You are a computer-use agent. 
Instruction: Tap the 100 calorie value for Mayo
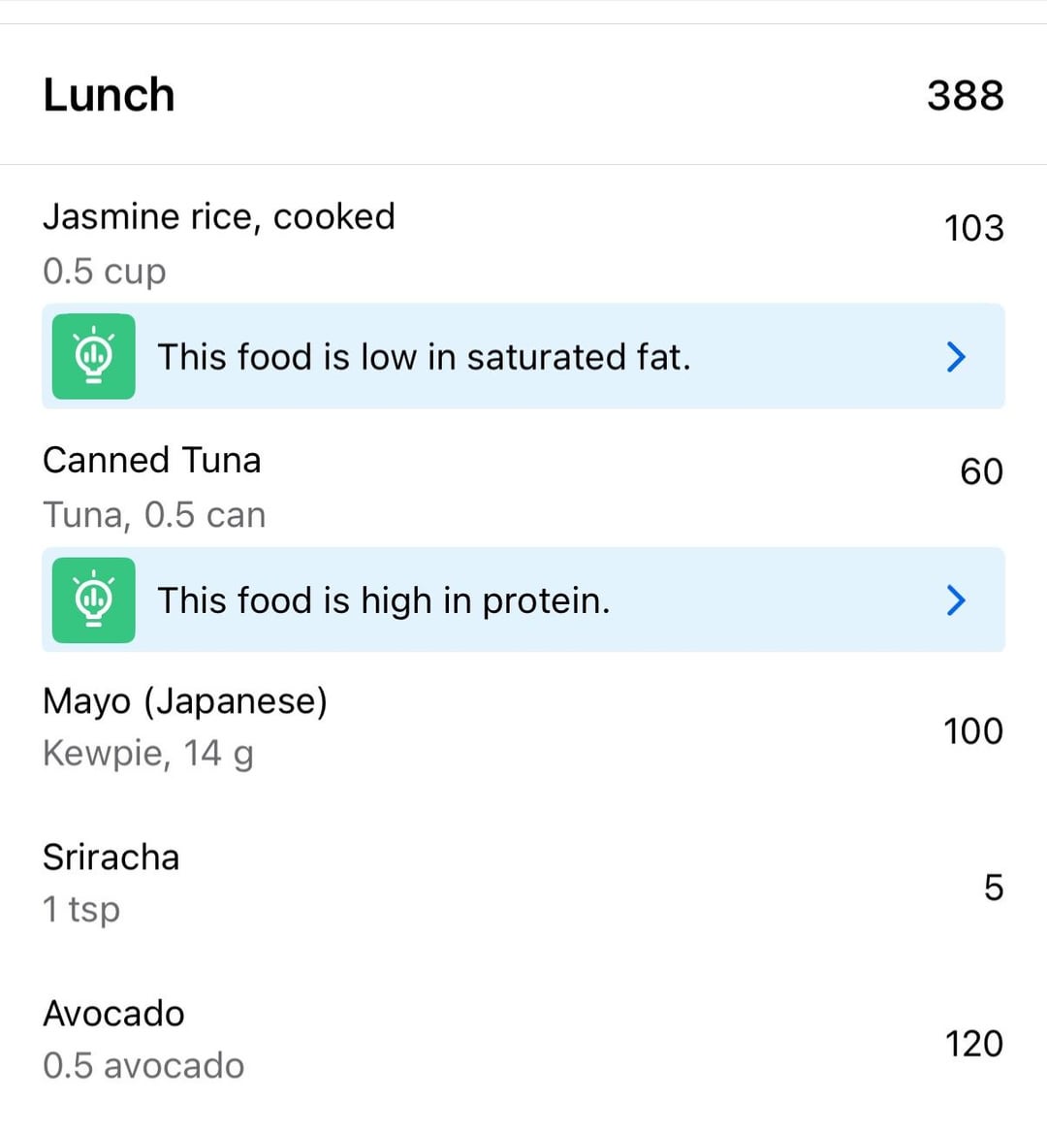click(x=973, y=730)
